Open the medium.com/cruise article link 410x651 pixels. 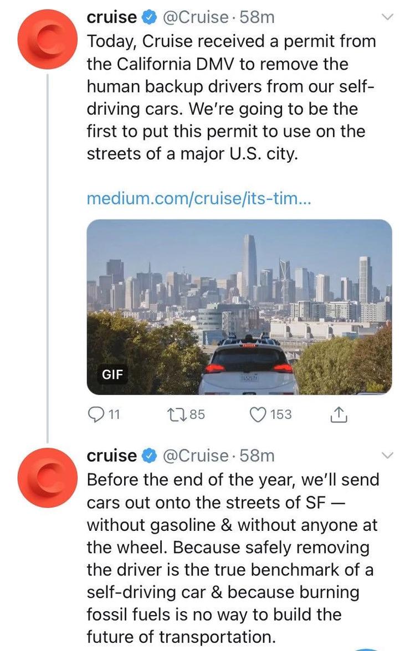(198, 198)
